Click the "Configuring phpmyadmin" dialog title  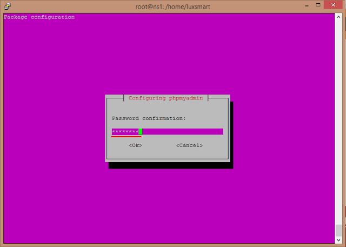(166, 98)
